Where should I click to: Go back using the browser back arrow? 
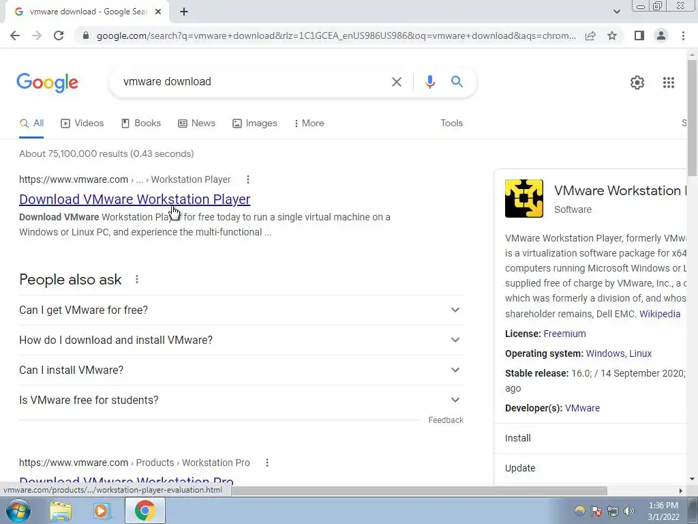(x=15, y=35)
